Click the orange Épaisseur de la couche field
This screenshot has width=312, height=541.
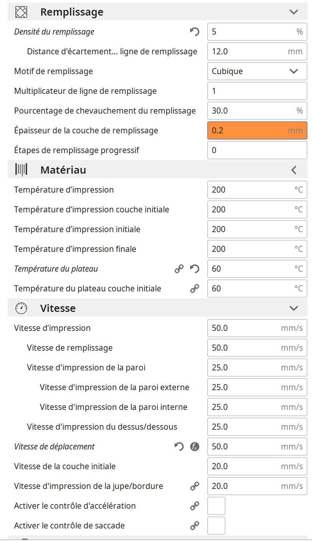tap(257, 131)
